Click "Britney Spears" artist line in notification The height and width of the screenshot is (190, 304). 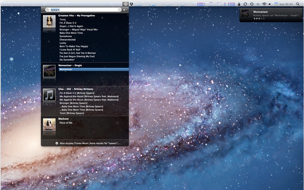click(x=276, y=15)
